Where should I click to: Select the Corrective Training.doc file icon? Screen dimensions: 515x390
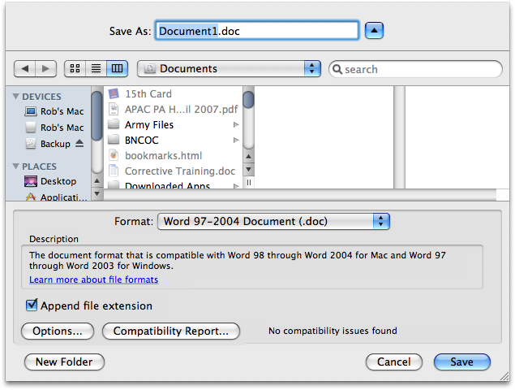114,171
